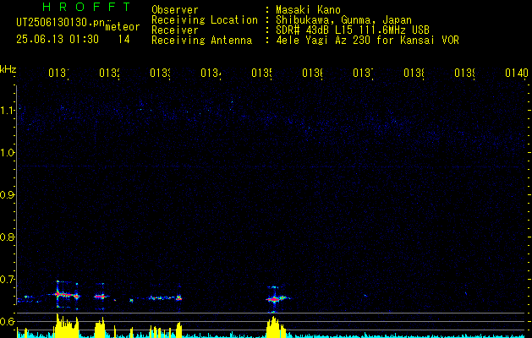Select the file name UT2506130130.pn

[61, 23]
